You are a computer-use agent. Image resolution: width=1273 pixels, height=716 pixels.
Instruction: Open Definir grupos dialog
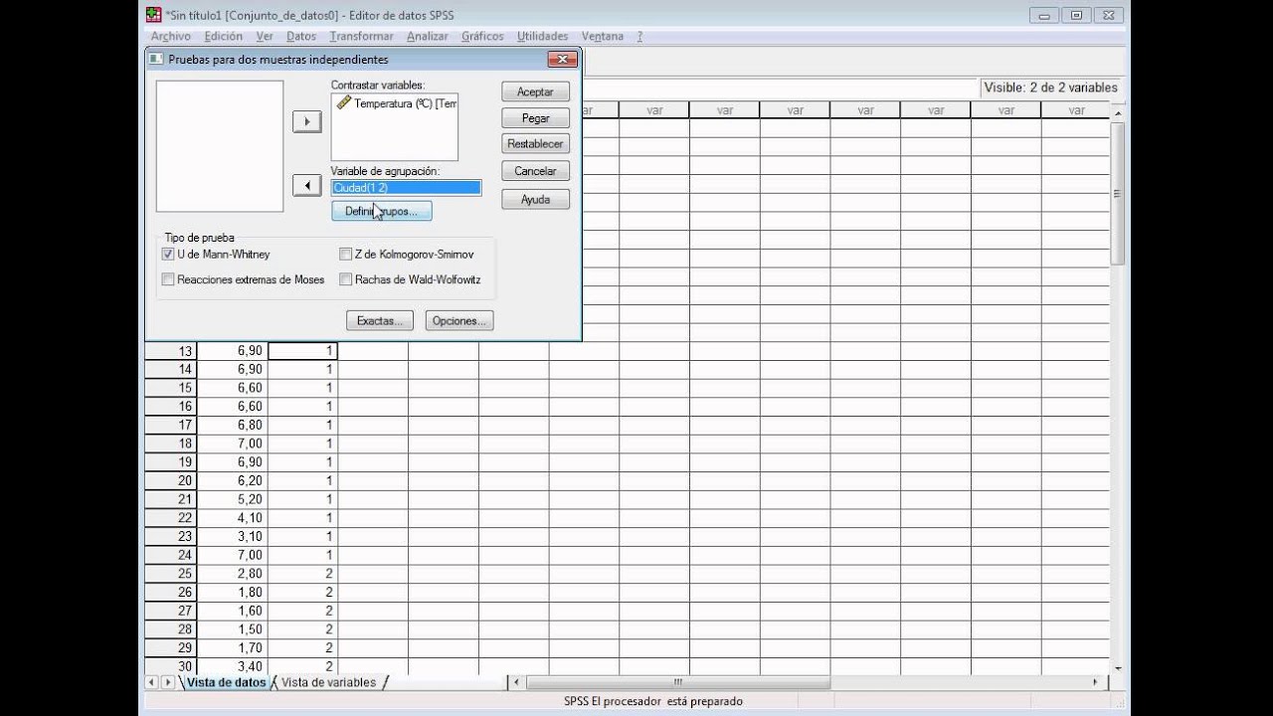point(382,211)
